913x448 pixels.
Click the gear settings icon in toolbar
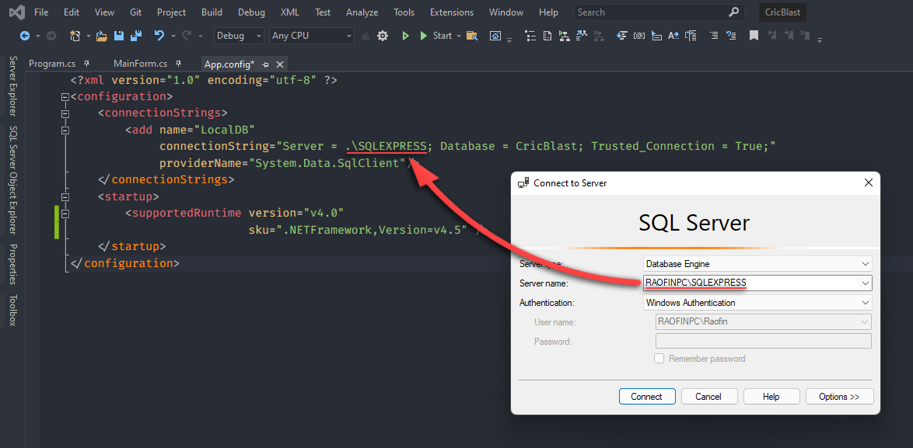click(x=383, y=36)
